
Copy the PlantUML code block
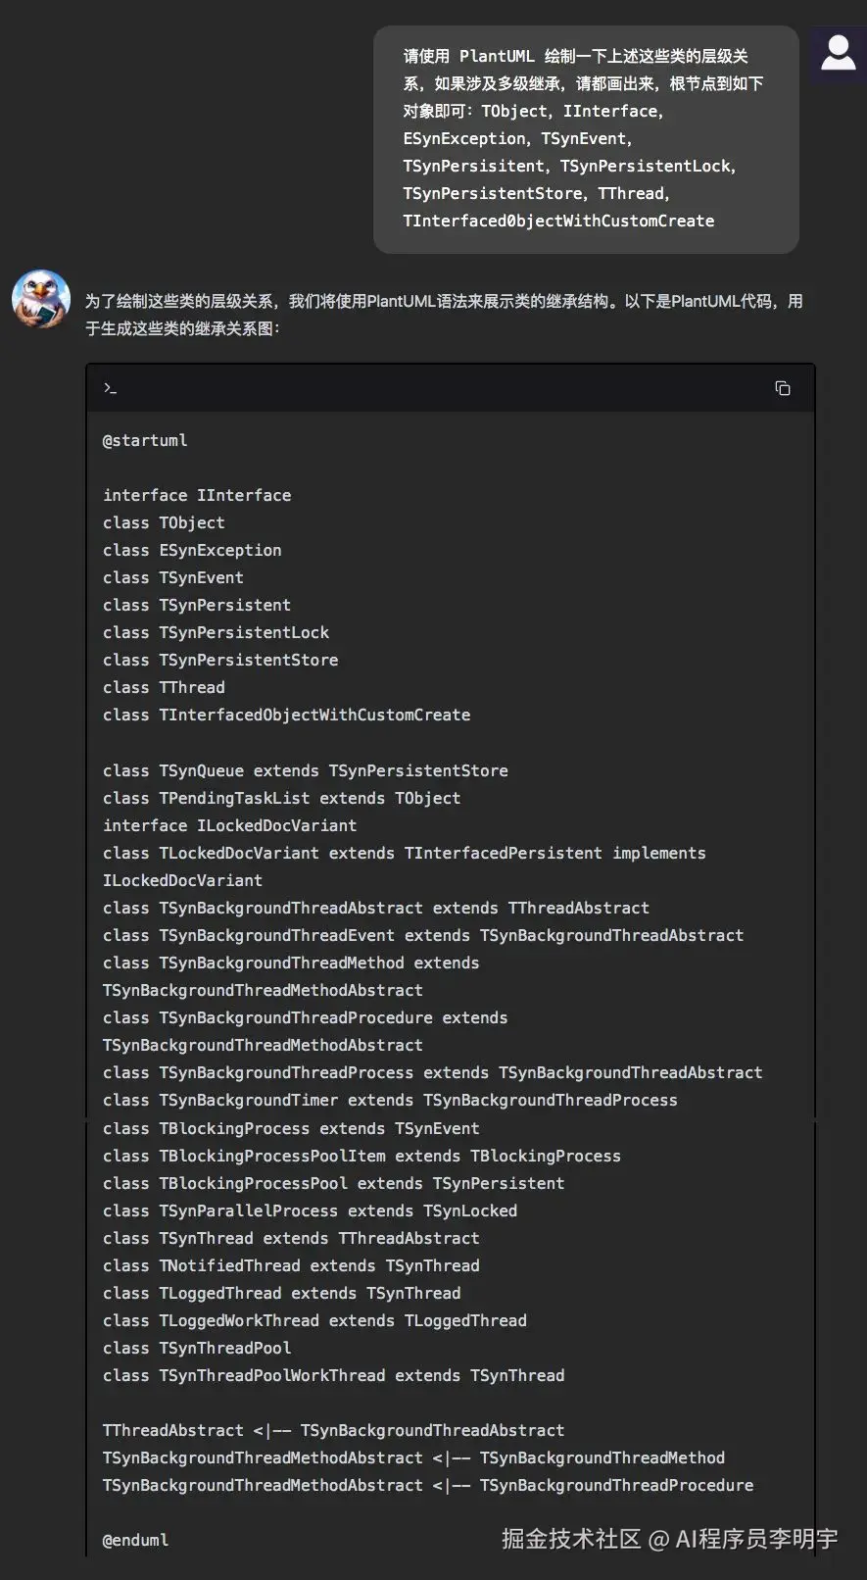click(782, 388)
